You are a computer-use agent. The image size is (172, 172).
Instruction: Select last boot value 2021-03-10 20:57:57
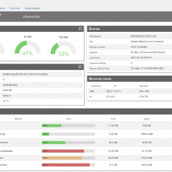(x=141, y=58)
